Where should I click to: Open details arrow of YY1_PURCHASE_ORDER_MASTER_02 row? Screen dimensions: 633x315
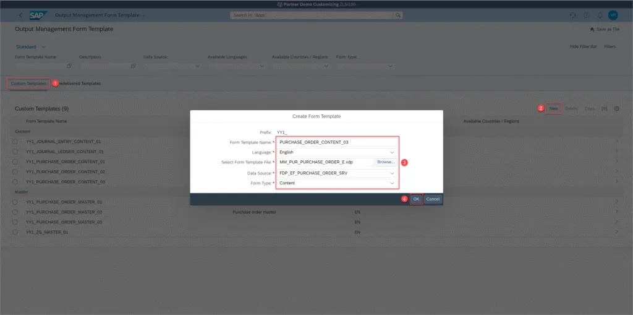[616, 212]
